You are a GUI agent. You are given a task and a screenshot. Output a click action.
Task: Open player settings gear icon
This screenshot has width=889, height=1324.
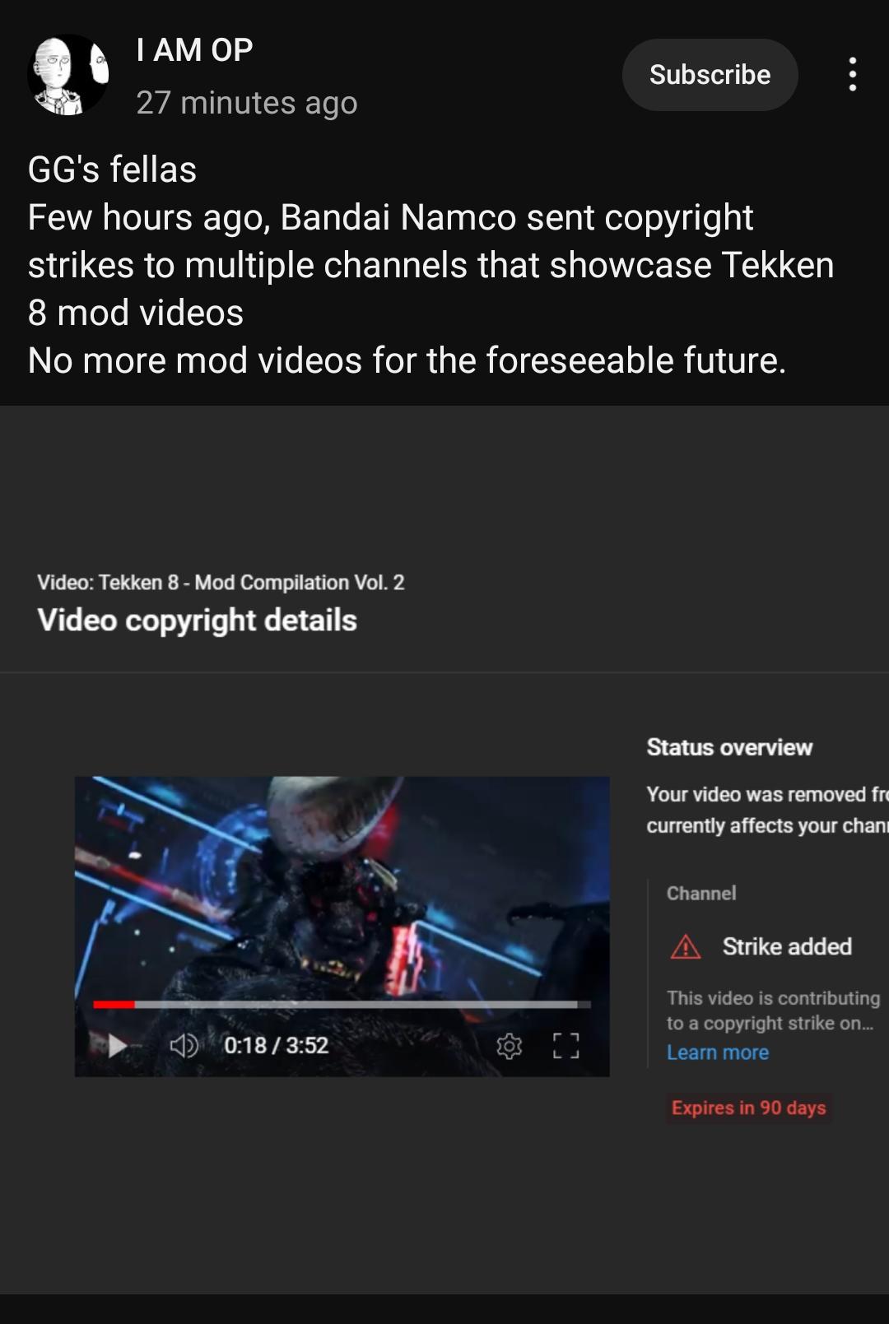[x=510, y=1046]
